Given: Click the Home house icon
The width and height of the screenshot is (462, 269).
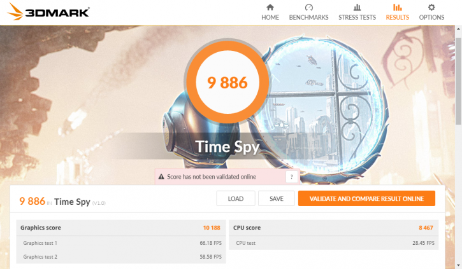Looking at the screenshot, I should 270,7.
